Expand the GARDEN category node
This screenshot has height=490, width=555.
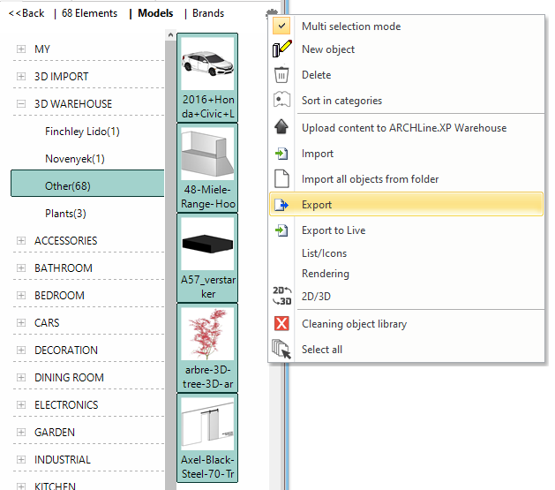coord(21,433)
